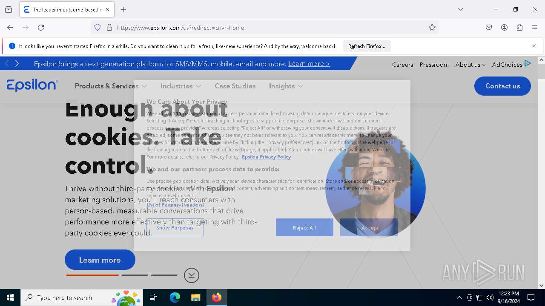Select second carousel slide indicator

click(x=135, y=275)
